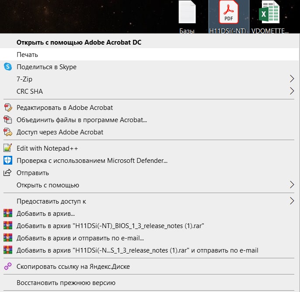Click the combine files Acrobat icon

coord(8,120)
